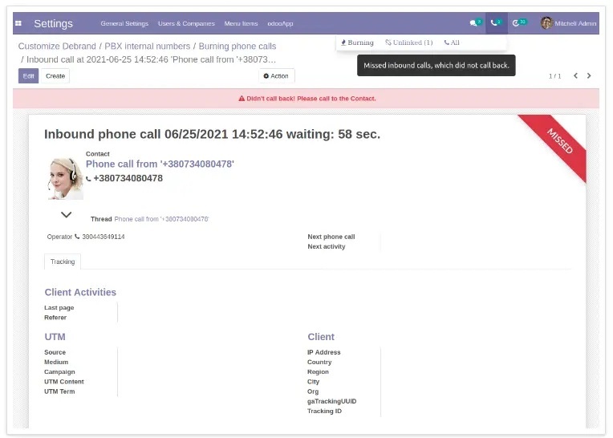Select the Unlinked (1) calls filter

(x=408, y=43)
